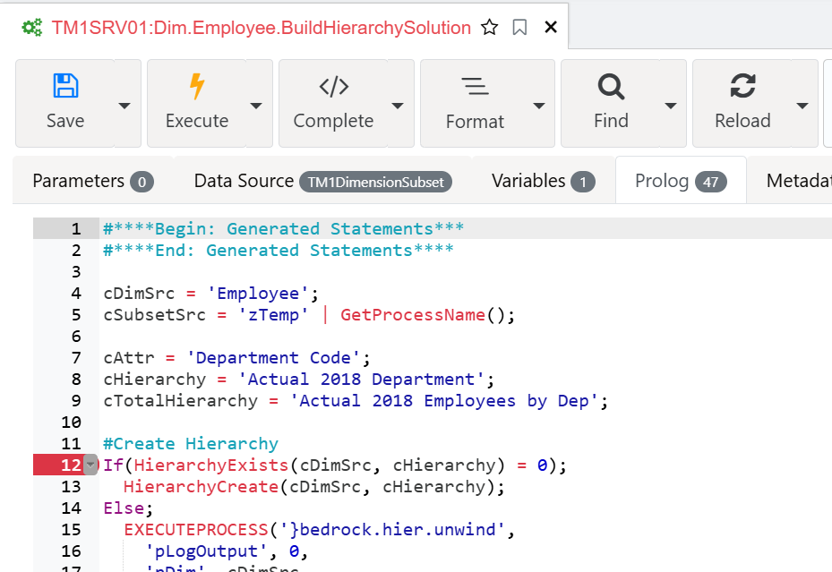Toggle the bookmark icon on the tab
Image resolution: width=832 pixels, height=572 pixels.
click(520, 27)
